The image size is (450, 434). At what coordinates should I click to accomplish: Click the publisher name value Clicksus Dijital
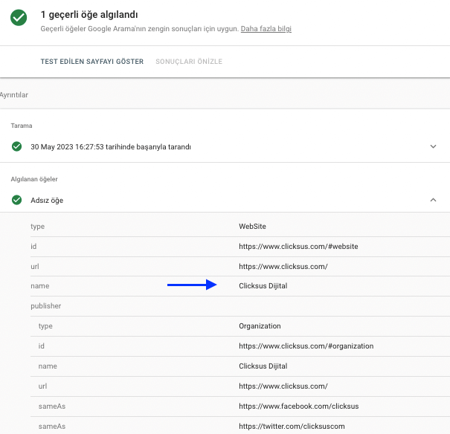point(263,366)
